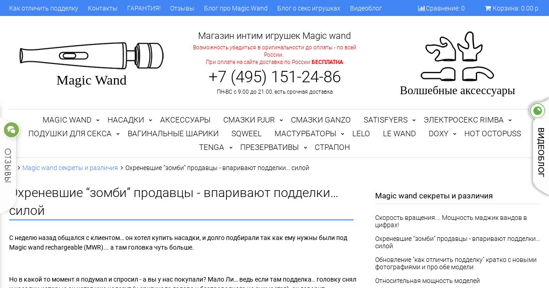Screen dimensions: 549x288
Task: Expand the НАСАДКИ menu arrow
Action: tap(150, 120)
